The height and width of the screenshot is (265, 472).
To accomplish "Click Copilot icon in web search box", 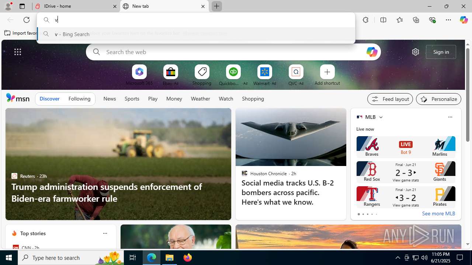I will pos(372,52).
